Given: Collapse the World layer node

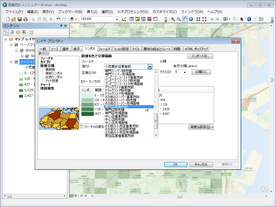Looking at the screenshot, I should click(16, 50).
